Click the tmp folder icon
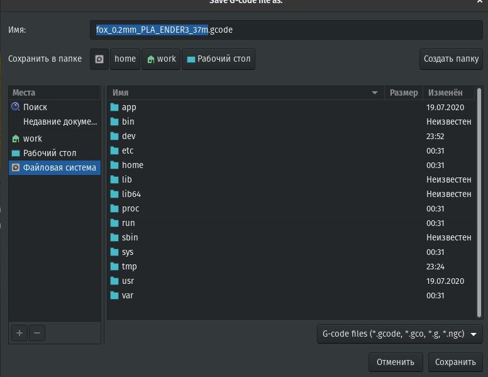This screenshot has height=377, width=488. 114,266
